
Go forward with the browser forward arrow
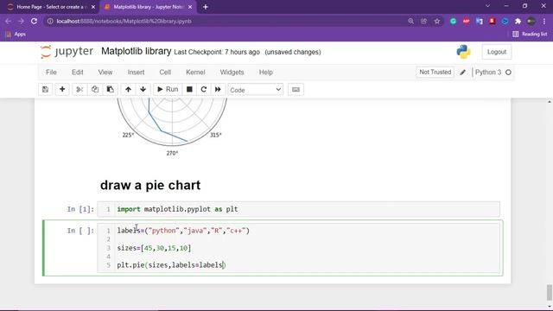click(x=21, y=21)
